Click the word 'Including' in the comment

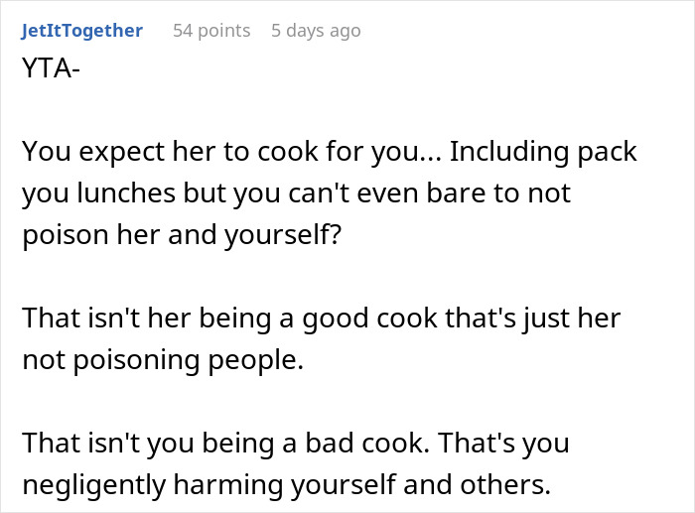coord(508,152)
